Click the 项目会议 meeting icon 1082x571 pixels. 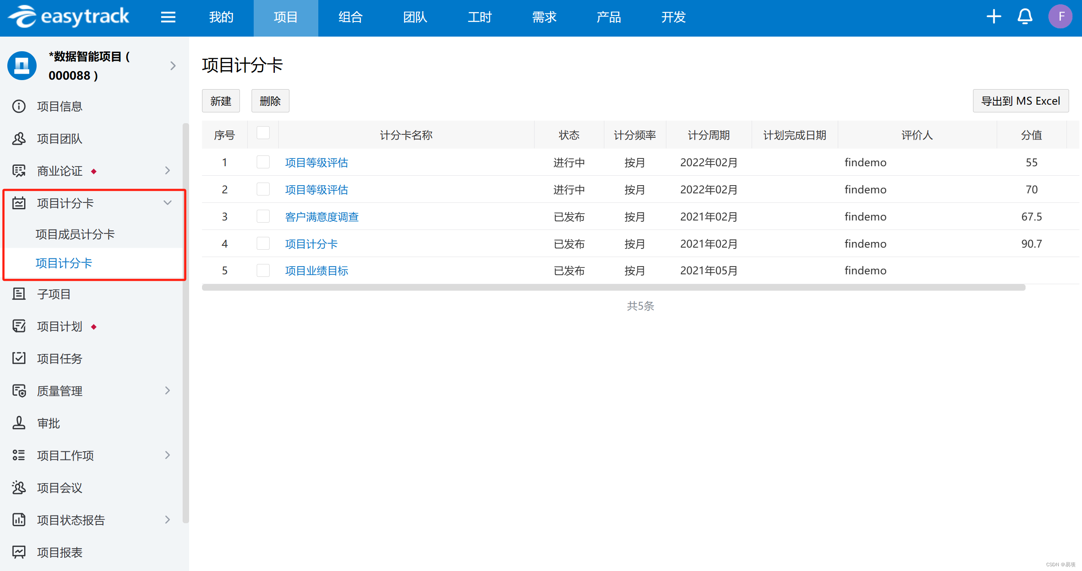(19, 487)
